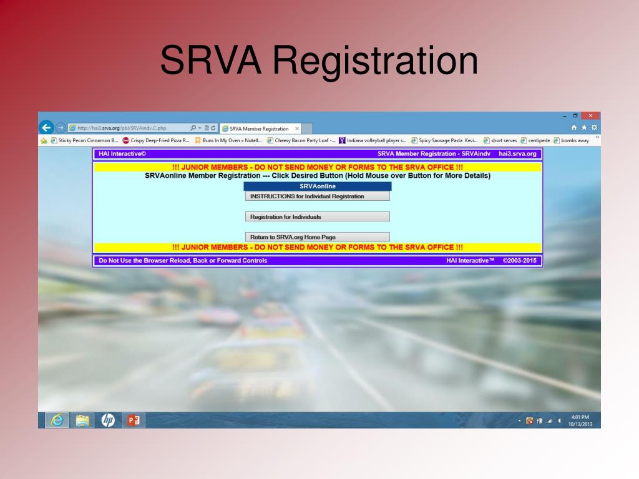Open the Indiana volleyball player s... bookmark
This screenshot has height=479, width=639.
(x=373, y=140)
